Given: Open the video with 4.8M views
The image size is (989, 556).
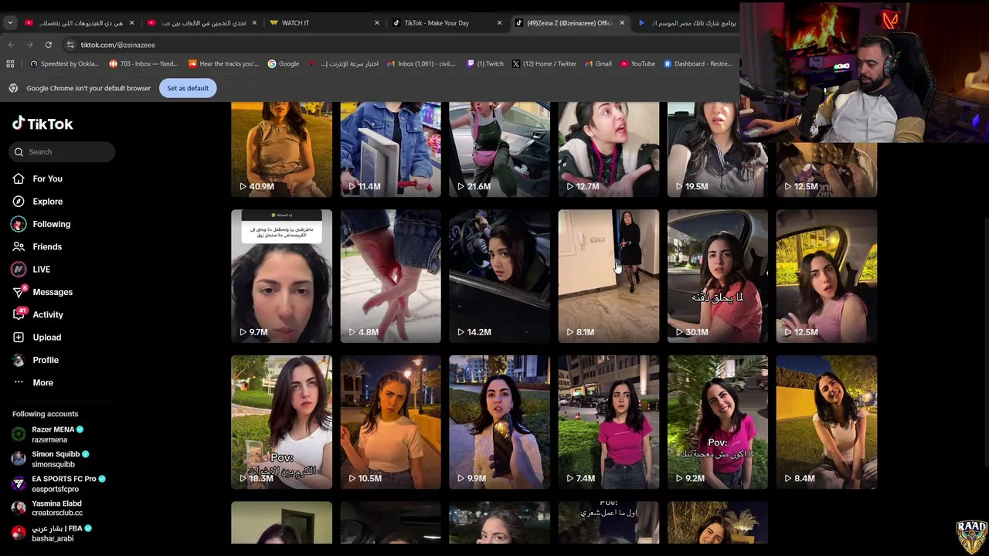Looking at the screenshot, I should (x=390, y=276).
